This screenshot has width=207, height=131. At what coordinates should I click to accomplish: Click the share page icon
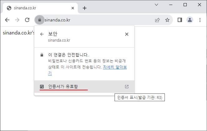point(157,20)
